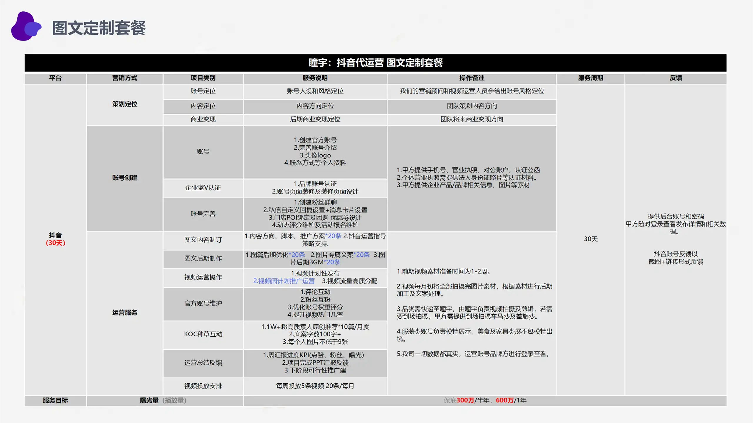
Task: Select the slide title 图文定制套餐
Action: (99, 28)
